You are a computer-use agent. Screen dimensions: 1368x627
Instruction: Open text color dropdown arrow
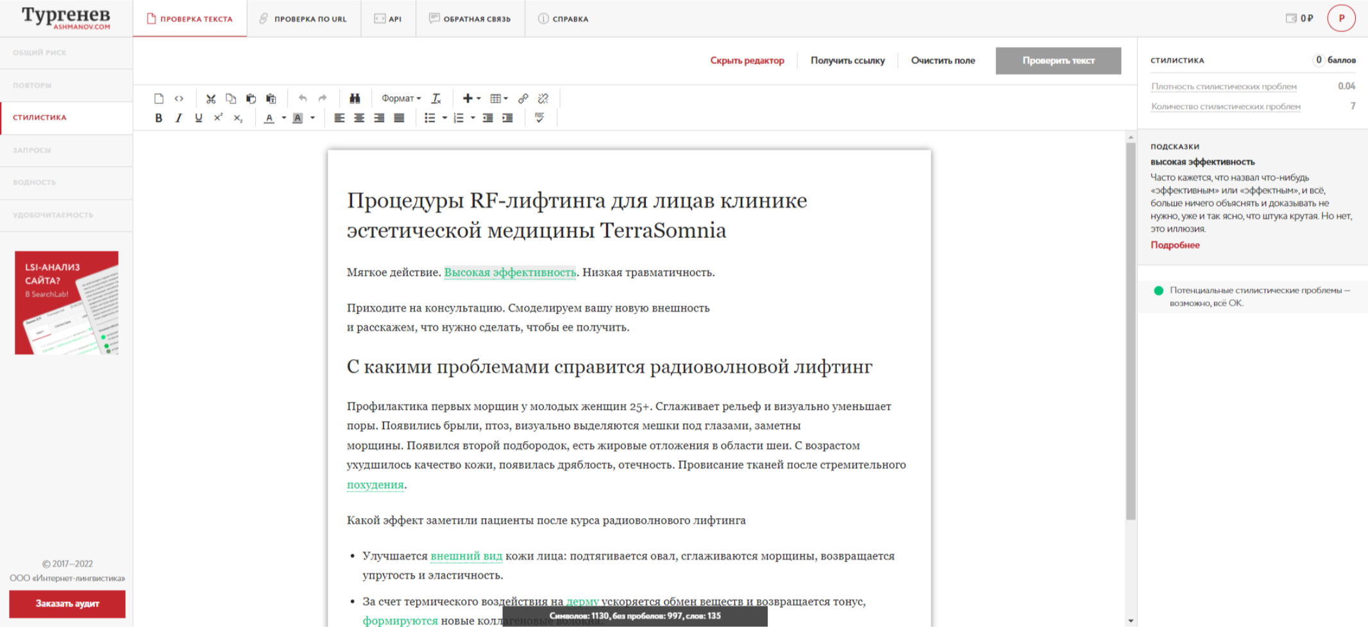(x=283, y=118)
